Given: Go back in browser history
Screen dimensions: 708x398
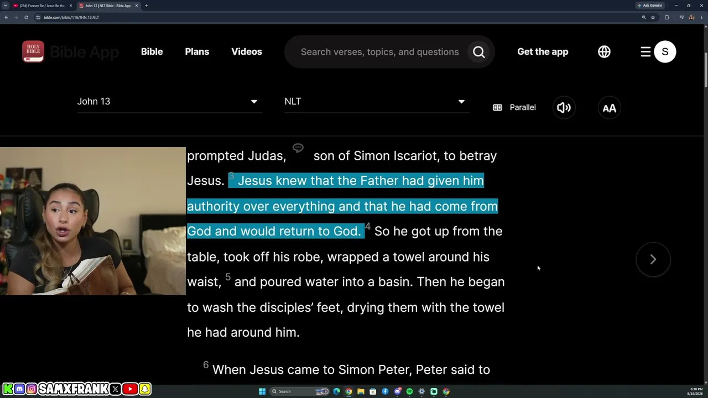Looking at the screenshot, I should coord(6,17).
